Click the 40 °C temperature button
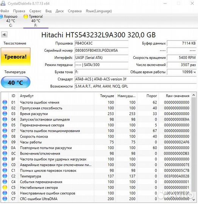198x204 pixels. coord(16,82)
